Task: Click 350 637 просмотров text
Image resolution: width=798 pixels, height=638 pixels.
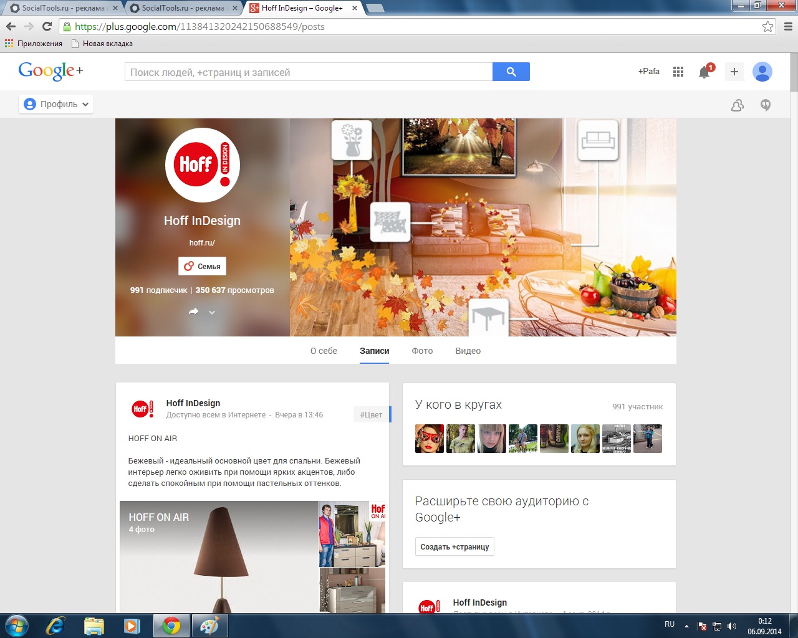Action: pos(235,290)
